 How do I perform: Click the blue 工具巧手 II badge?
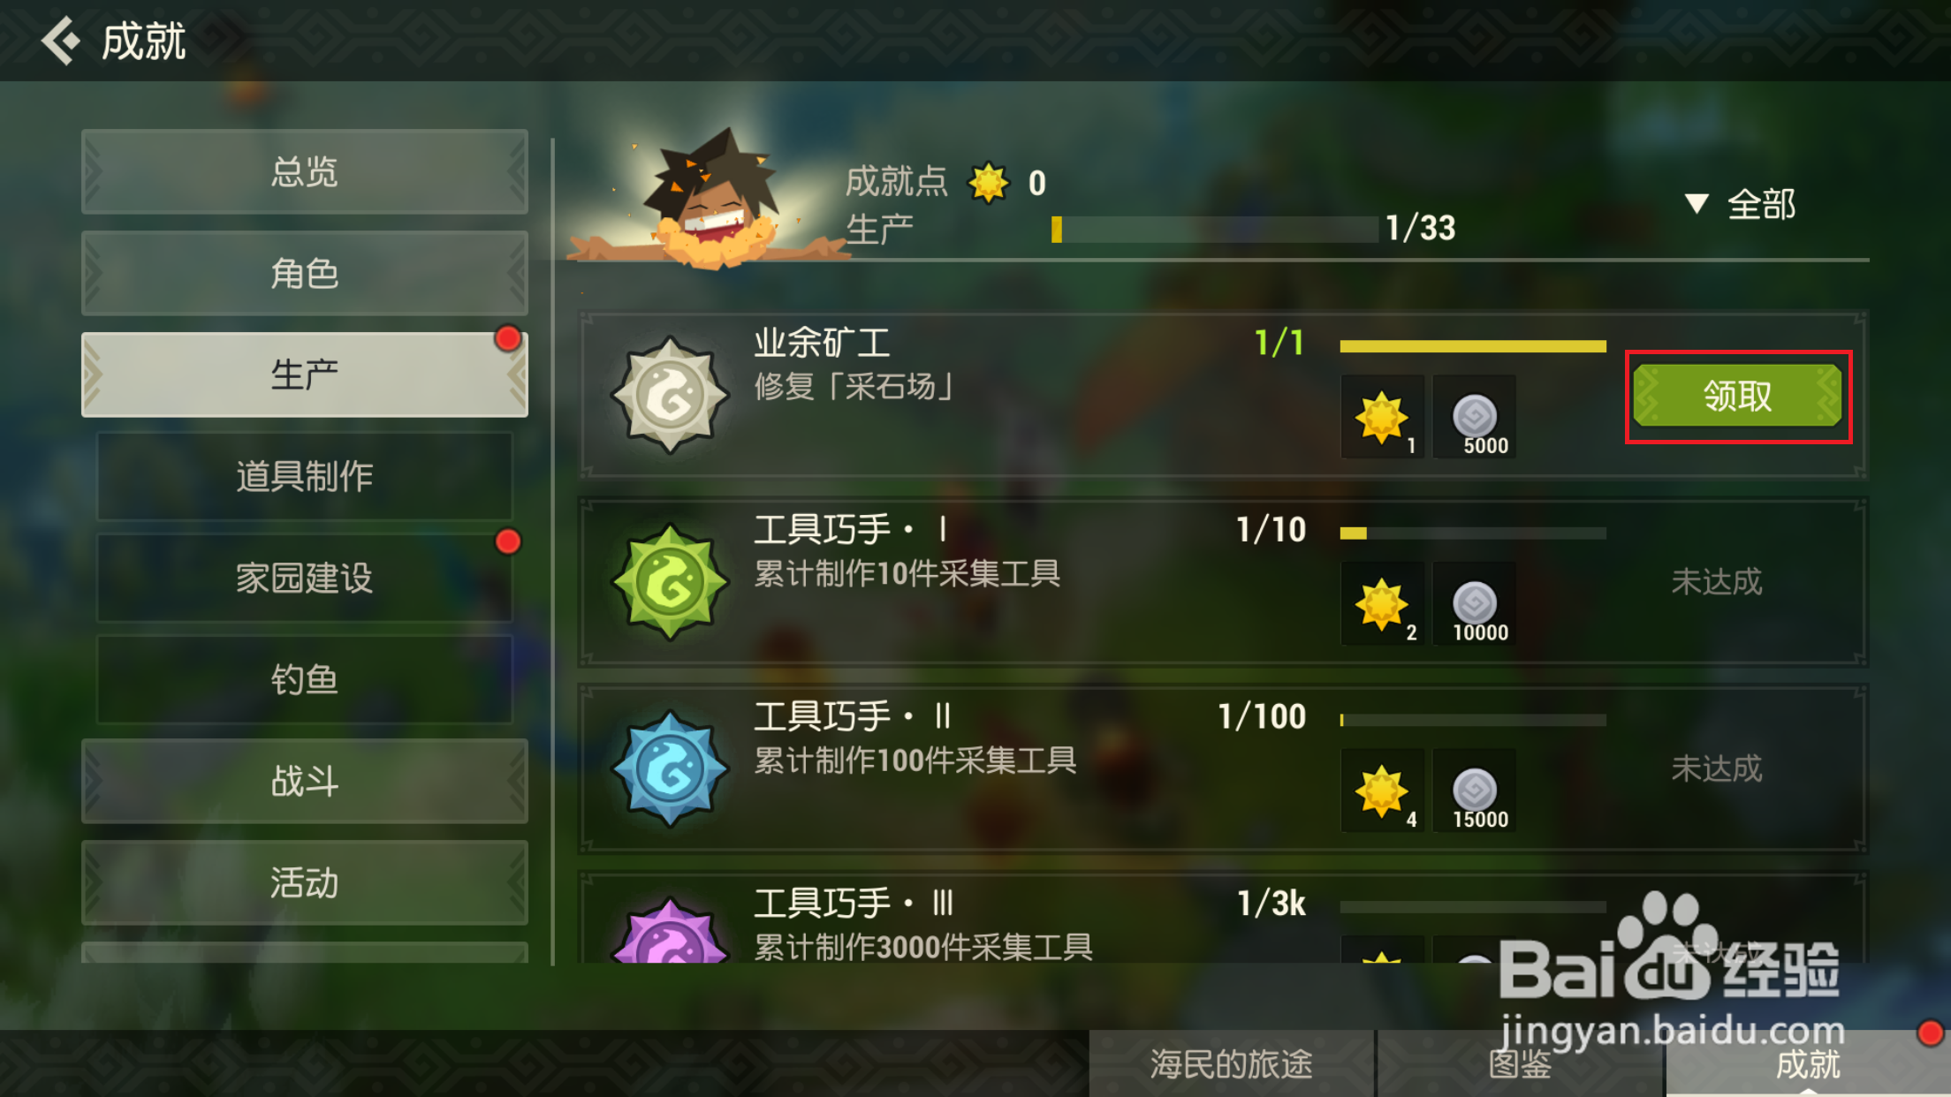(x=670, y=769)
